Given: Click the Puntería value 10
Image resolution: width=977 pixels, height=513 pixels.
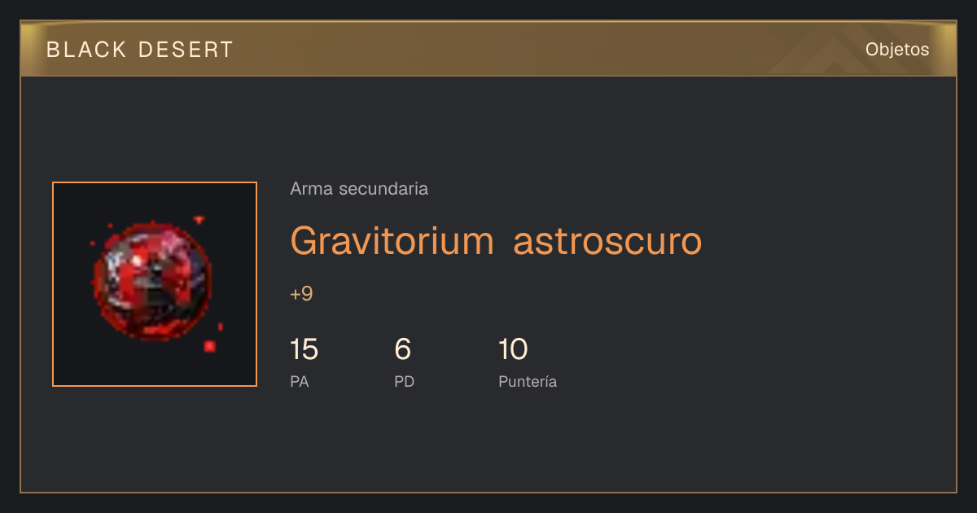Looking at the screenshot, I should 513,350.
